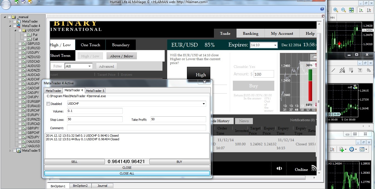This screenshot has height=189, width=375.
Task: Click the MetaTrader 4 tree node icon
Action: [19, 26]
